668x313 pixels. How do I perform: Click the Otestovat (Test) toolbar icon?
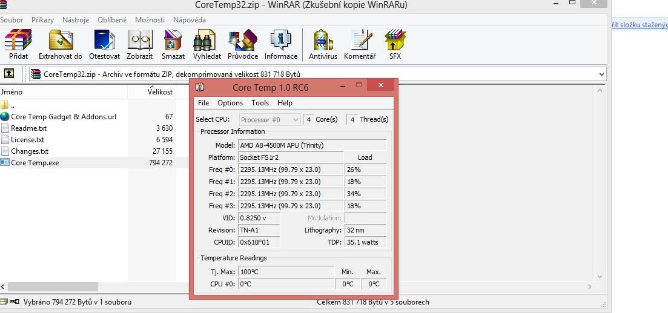point(104,40)
